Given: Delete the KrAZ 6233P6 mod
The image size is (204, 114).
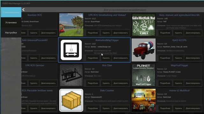Looking at the screenshot, I should pos(178,58).
